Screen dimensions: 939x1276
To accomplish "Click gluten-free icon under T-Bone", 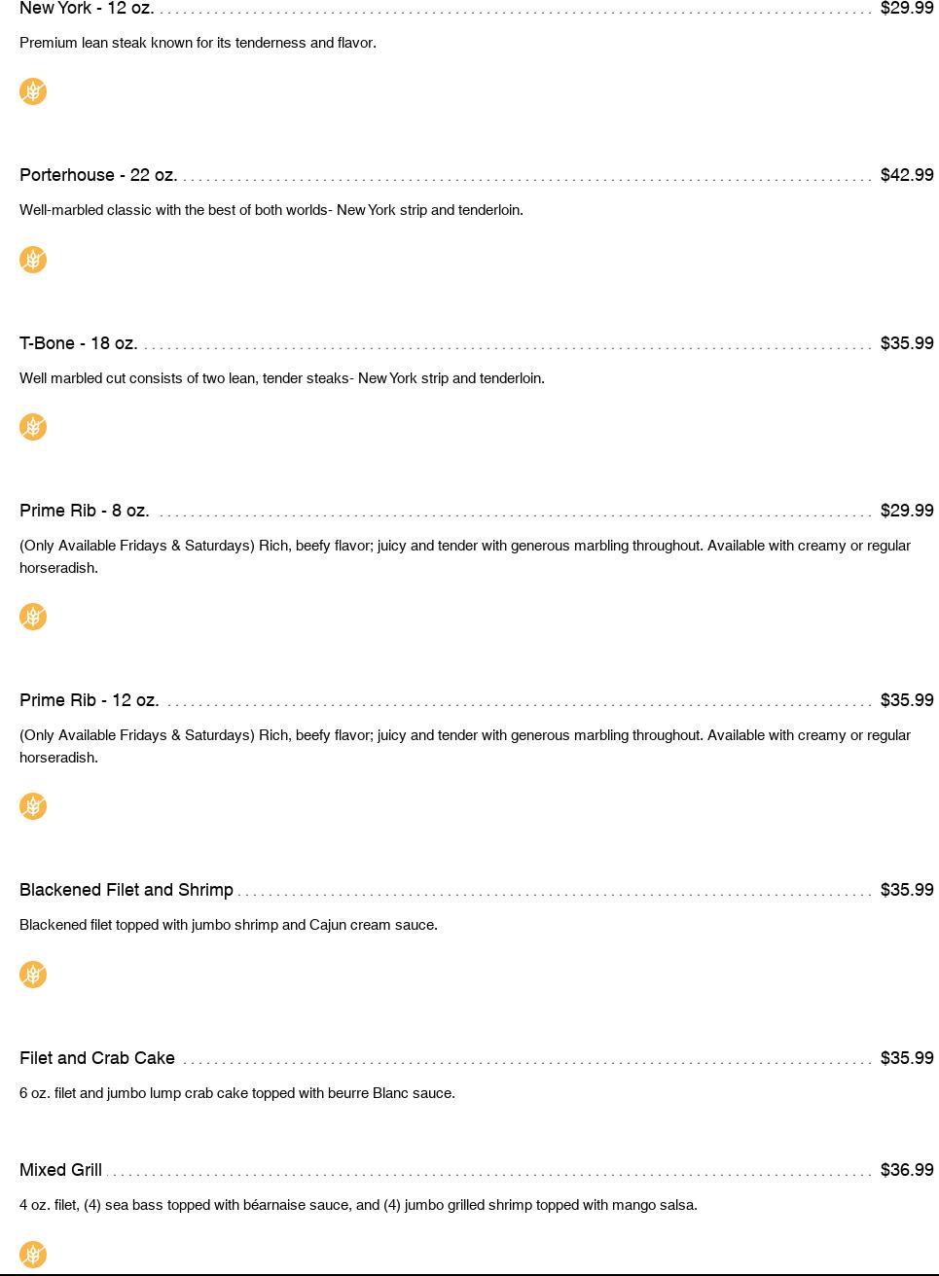I will tap(33, 427).
